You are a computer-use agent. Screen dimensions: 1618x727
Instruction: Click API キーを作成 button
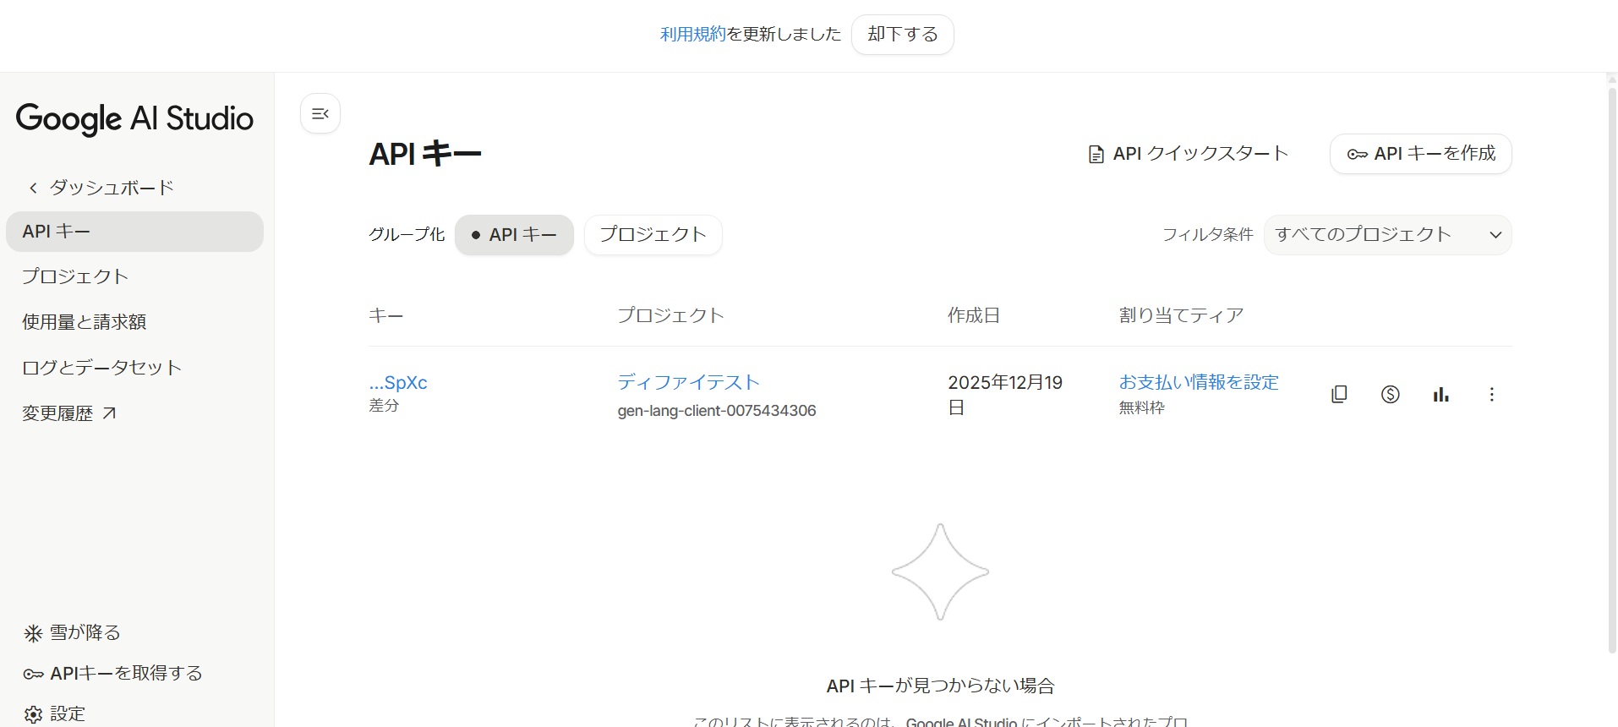tap(1420, 154)
